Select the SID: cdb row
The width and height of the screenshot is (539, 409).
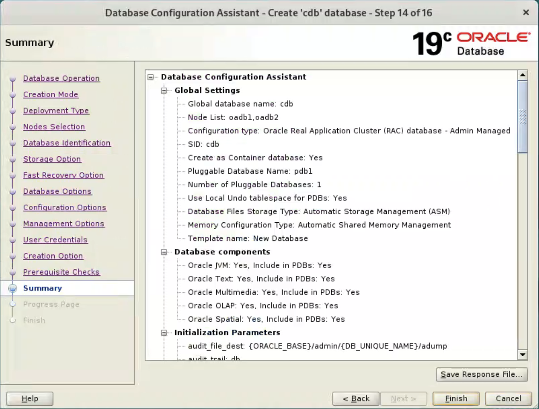click(204, 144)
